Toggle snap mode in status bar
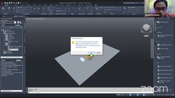Viewport: 175px width, 98px height. click(x=124, y=95)
